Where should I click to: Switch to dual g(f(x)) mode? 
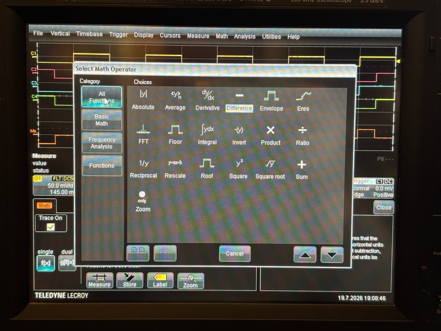click(67, 263)
